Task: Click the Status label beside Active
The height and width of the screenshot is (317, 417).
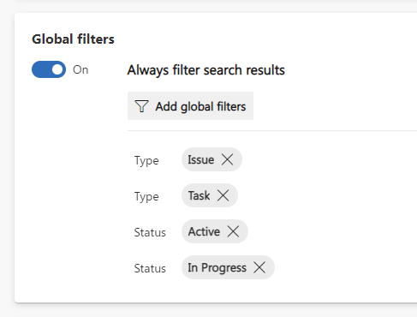Action: point(150,232)
